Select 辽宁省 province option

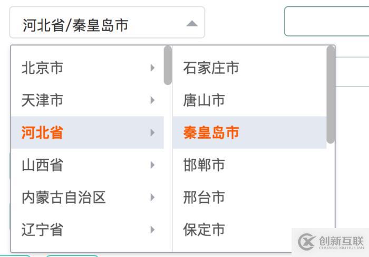pos(43,230)
